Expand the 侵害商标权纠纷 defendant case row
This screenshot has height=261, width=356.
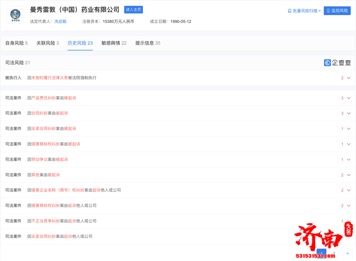tap(348, 144)
